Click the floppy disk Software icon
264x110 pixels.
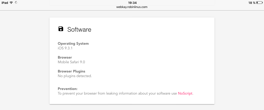click(x=61, y=29)
